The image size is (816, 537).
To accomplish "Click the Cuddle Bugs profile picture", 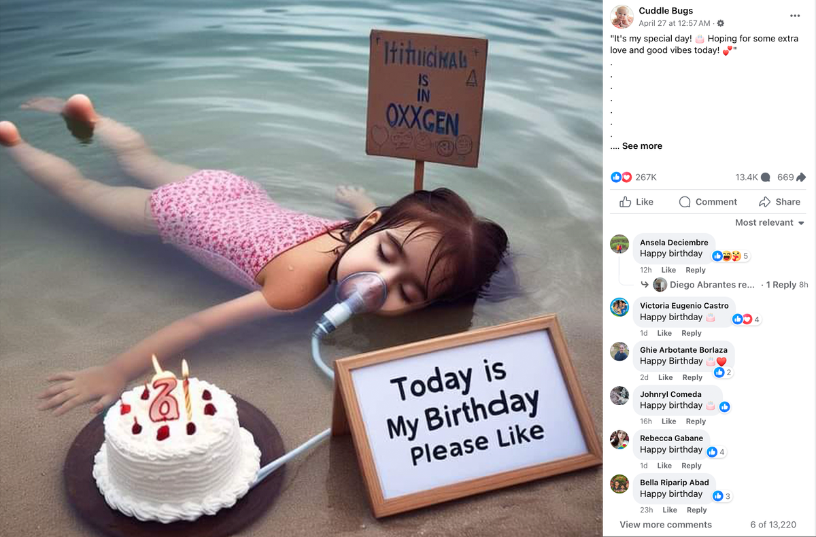I will (622, 16).
